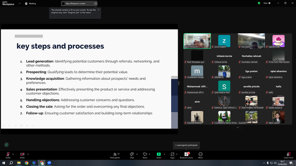Click the green annotate pencil icon
The image size is (296, 166).
(6, 144)
